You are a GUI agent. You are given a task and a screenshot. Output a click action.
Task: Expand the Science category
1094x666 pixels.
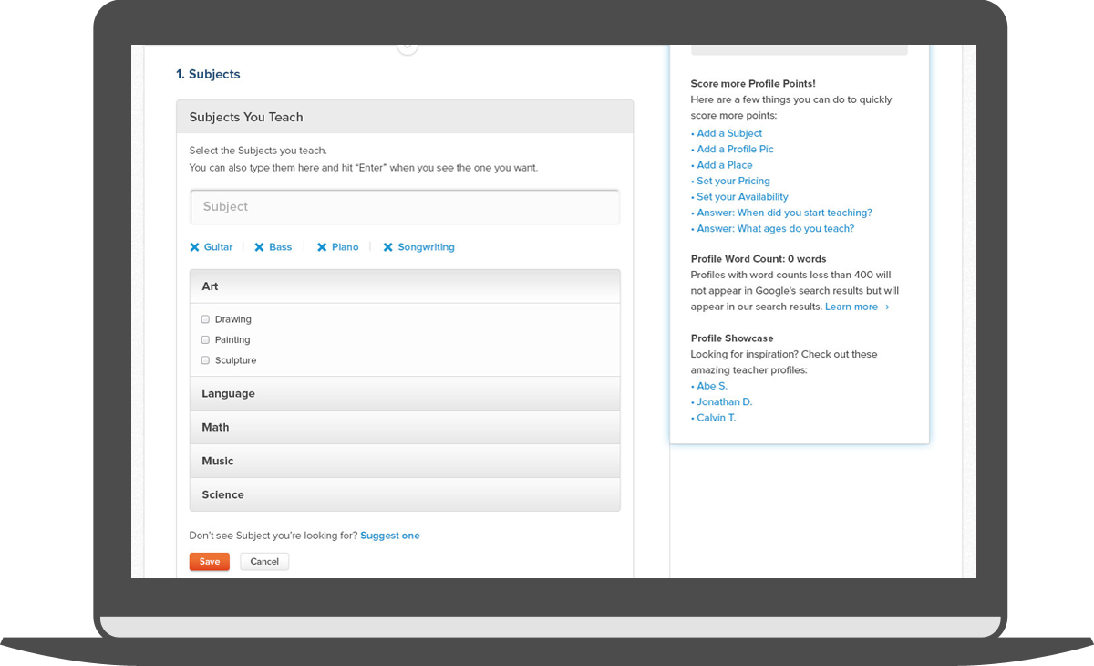click(x=405, y=494)
